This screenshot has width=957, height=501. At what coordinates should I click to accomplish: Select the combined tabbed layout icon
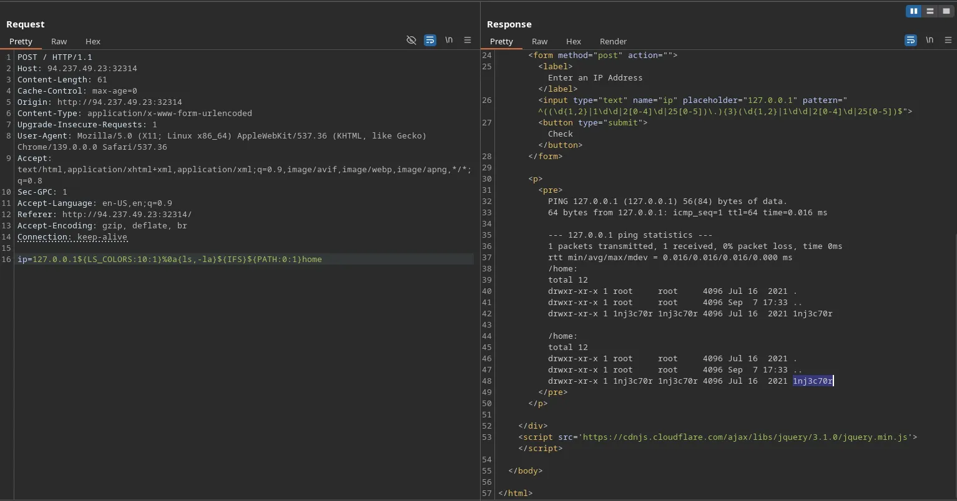point(946,11)
